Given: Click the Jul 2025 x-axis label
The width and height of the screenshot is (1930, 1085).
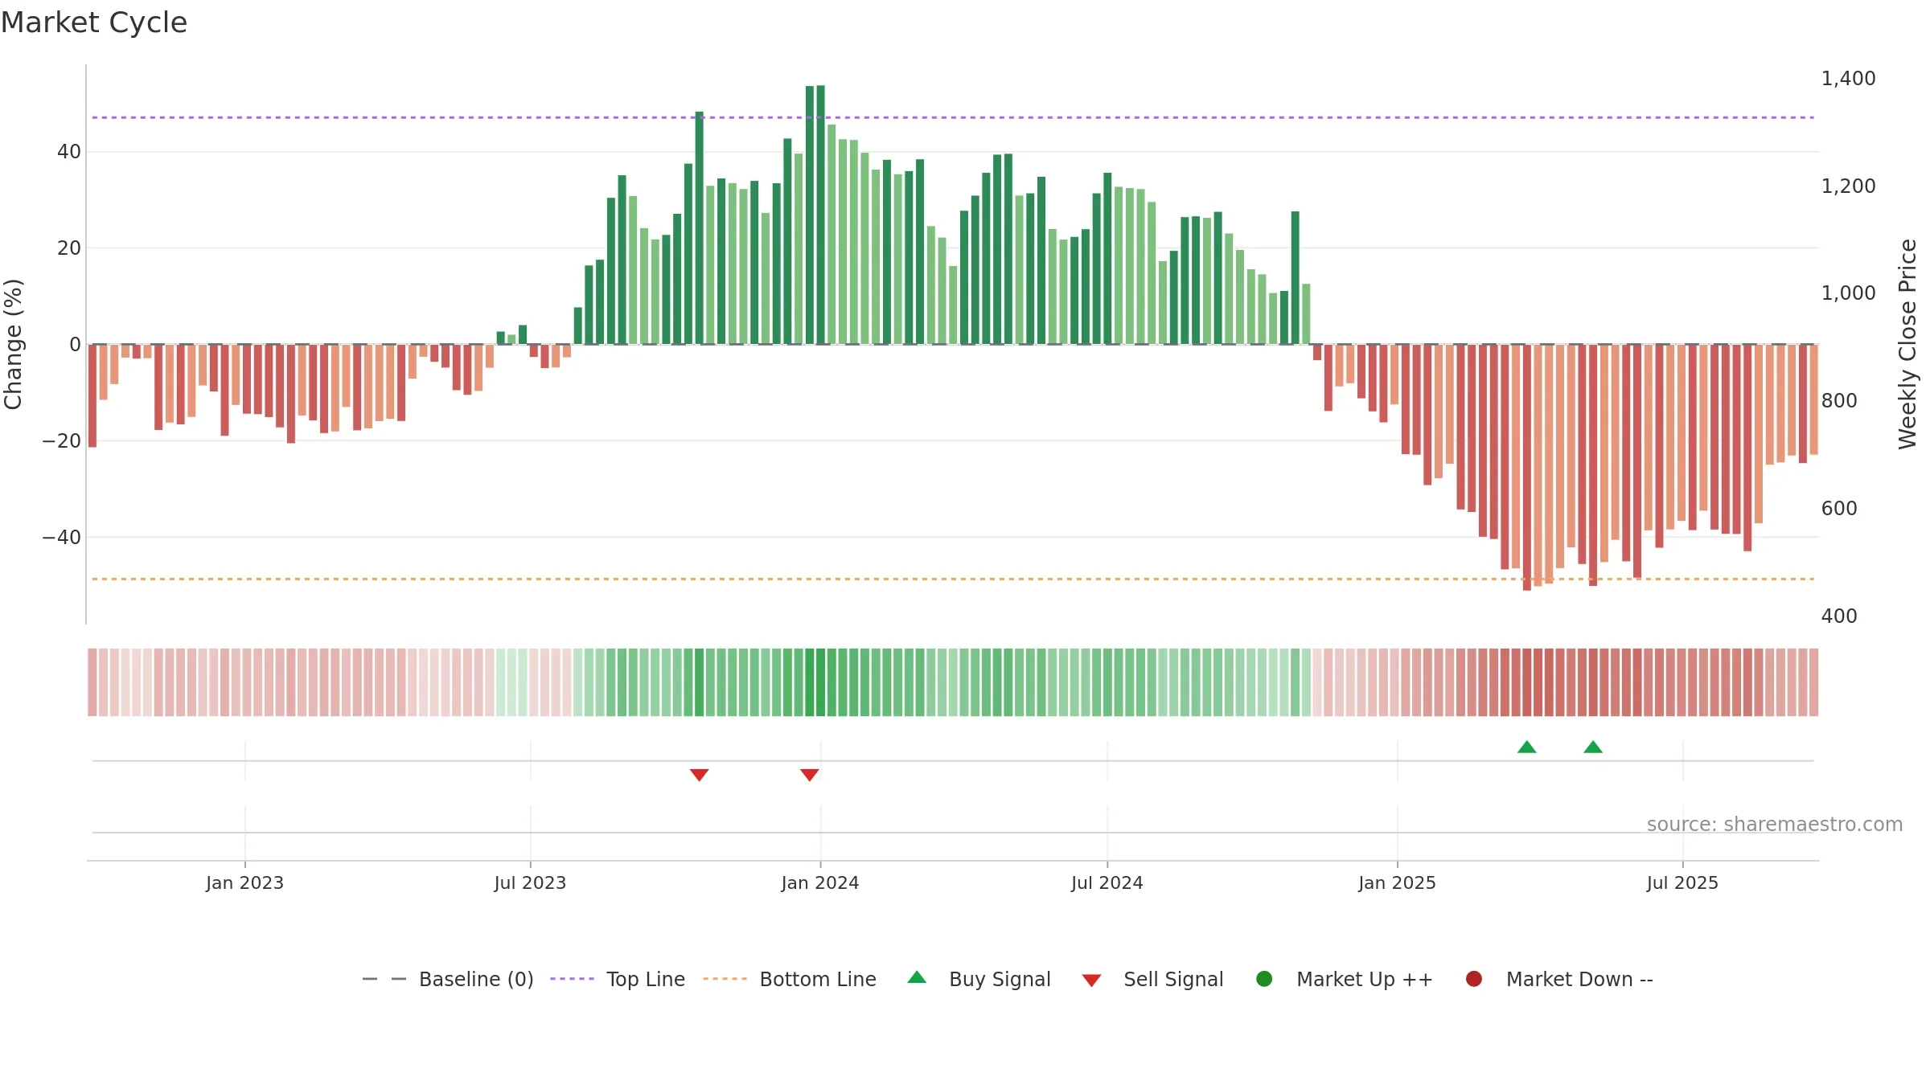Looking at the screenshot, I should [x=1682, y=882].
